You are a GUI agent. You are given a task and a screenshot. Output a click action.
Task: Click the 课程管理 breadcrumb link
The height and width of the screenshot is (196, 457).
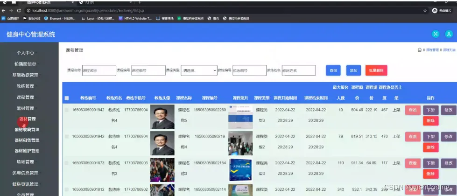point(432,50)
